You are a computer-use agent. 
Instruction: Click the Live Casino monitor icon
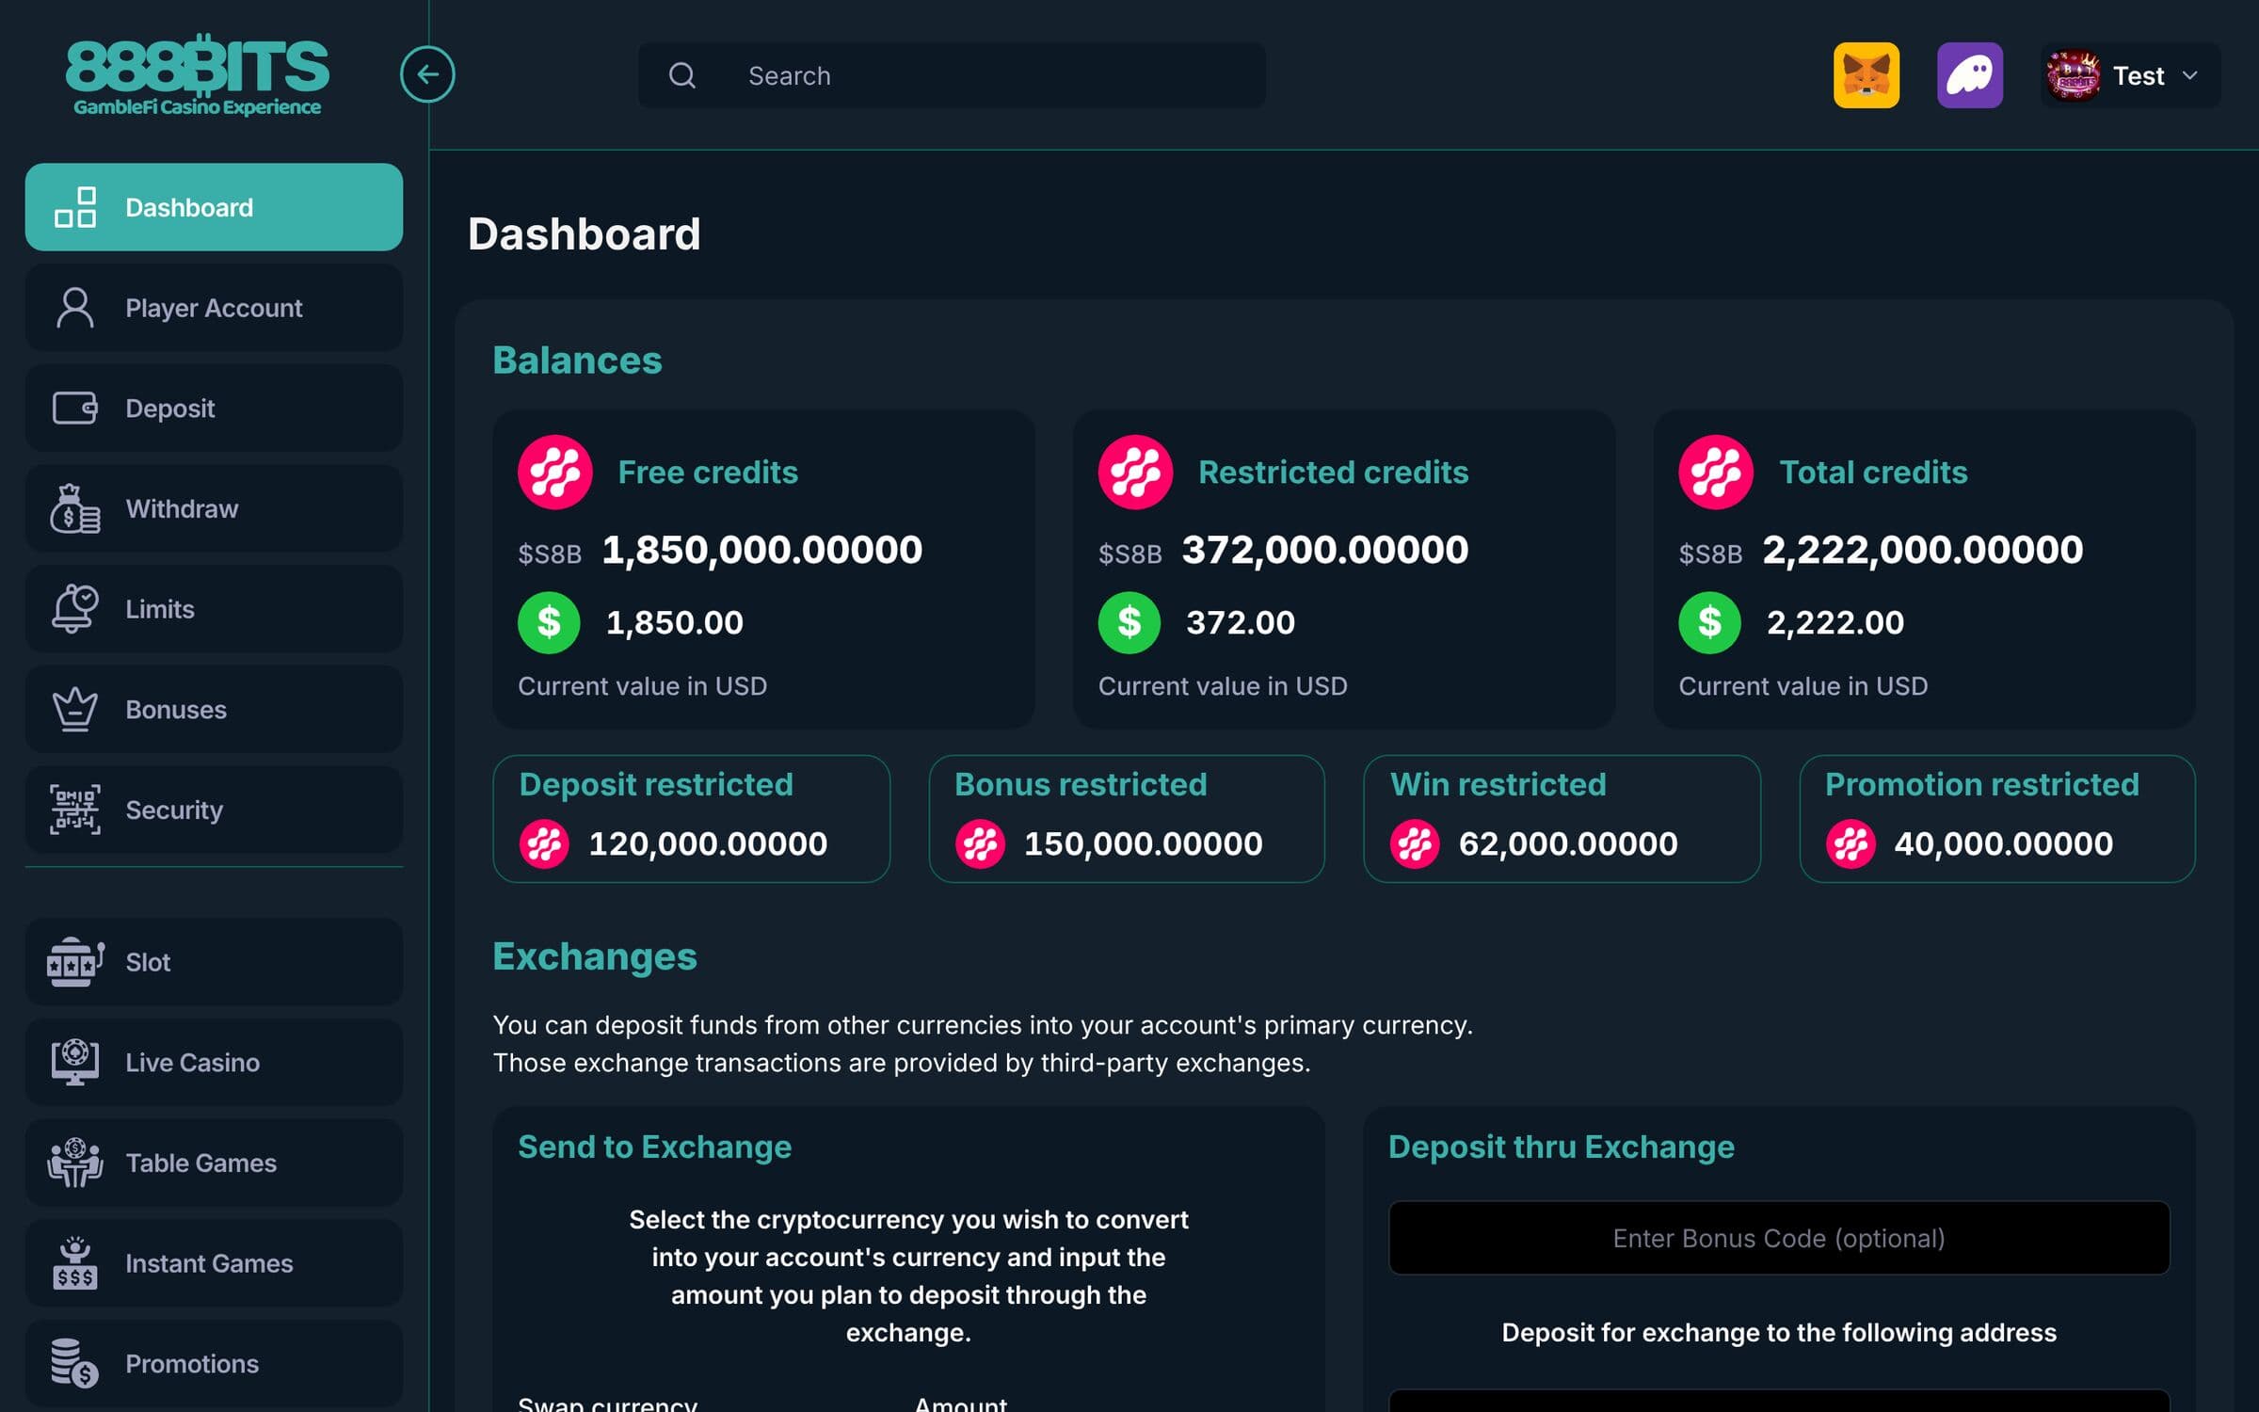75,1063
